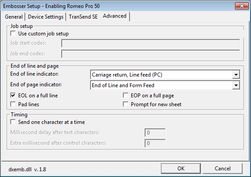
Task: Click the Job end codes field
Action: [151, 54]
